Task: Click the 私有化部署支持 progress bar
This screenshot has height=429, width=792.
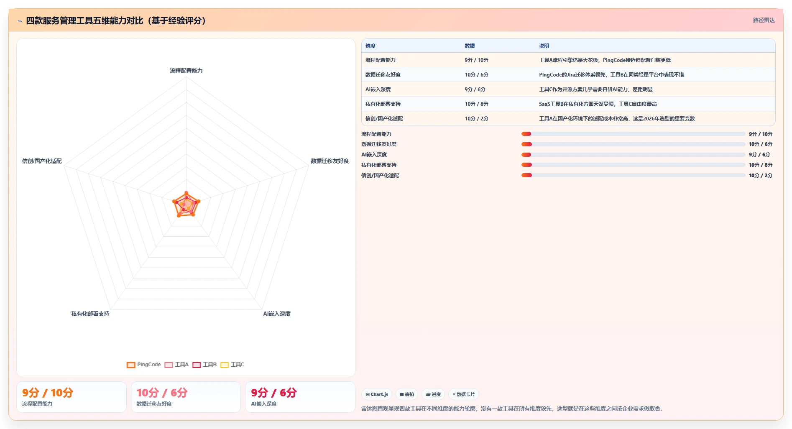Action: tap(633, 165)
